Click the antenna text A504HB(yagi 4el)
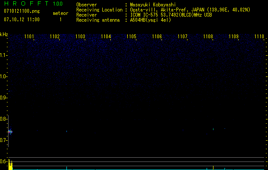The image size is (268, 170). point(150,20)
